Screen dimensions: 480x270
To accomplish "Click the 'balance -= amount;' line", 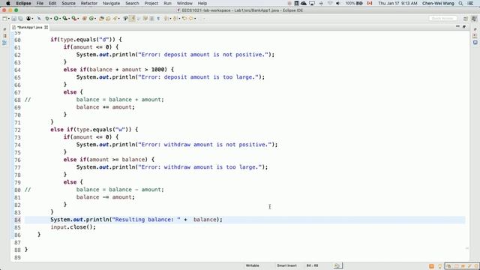I will pos(105,197).
